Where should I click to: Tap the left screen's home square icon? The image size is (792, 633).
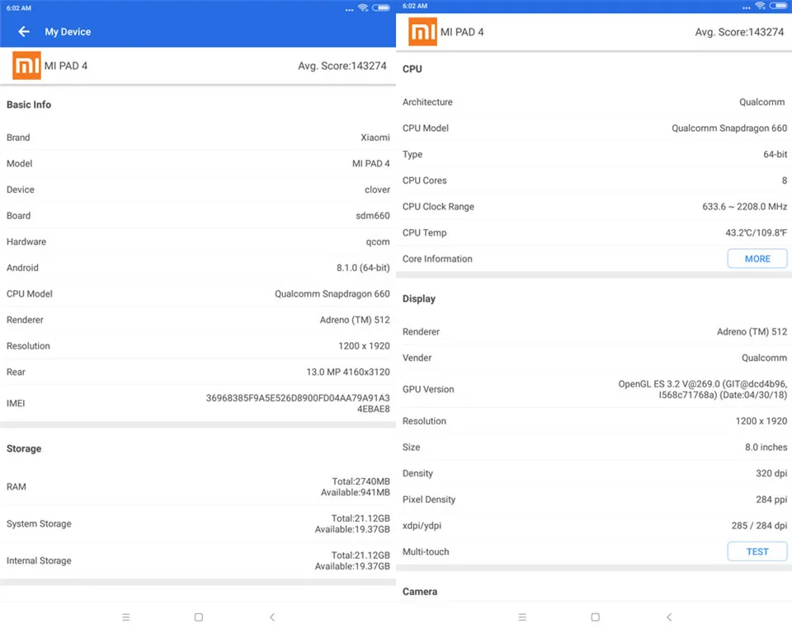pyautogui.click(x=199, y=617)
